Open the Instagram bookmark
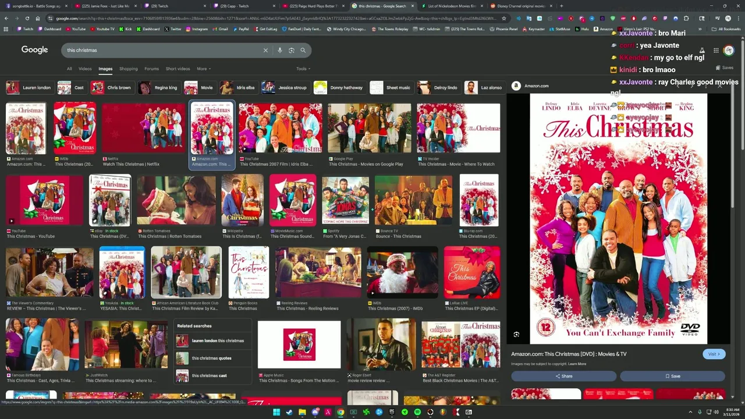This screenshot has height=419, width=745. click(x=197, y=29)
